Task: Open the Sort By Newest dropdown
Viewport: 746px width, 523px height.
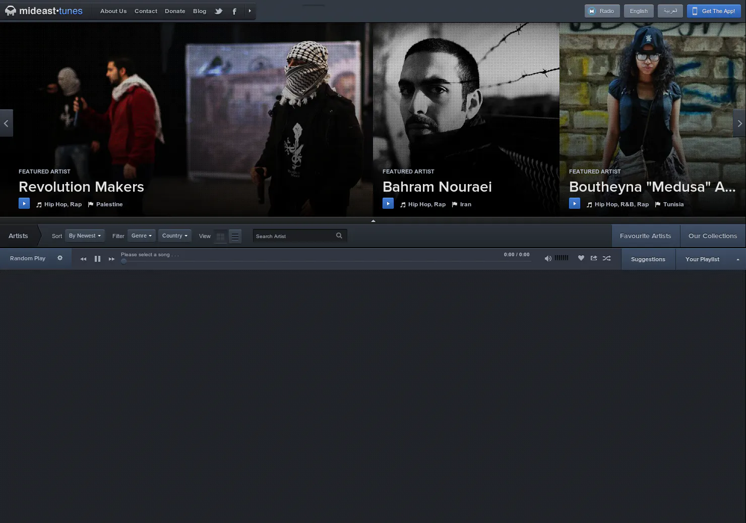Action: pyautogui.click(x=85, y=236)
